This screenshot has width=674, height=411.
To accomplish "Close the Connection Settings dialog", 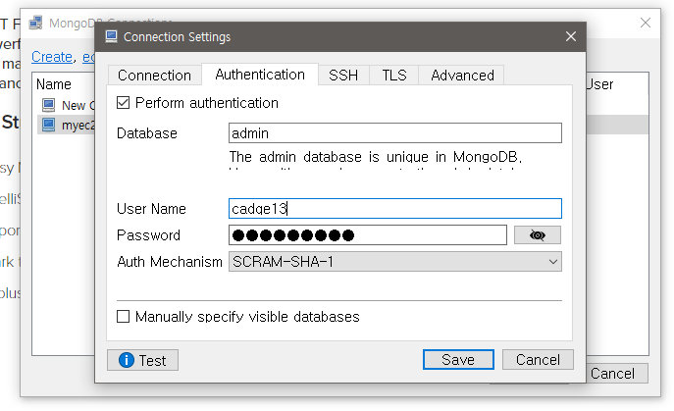I will [x=571, y=36].
